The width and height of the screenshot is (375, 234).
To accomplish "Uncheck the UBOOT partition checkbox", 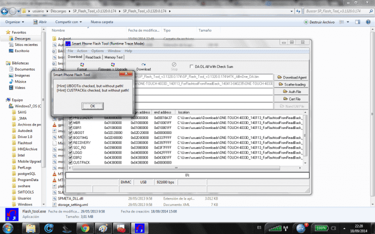I will click(70, 132).
